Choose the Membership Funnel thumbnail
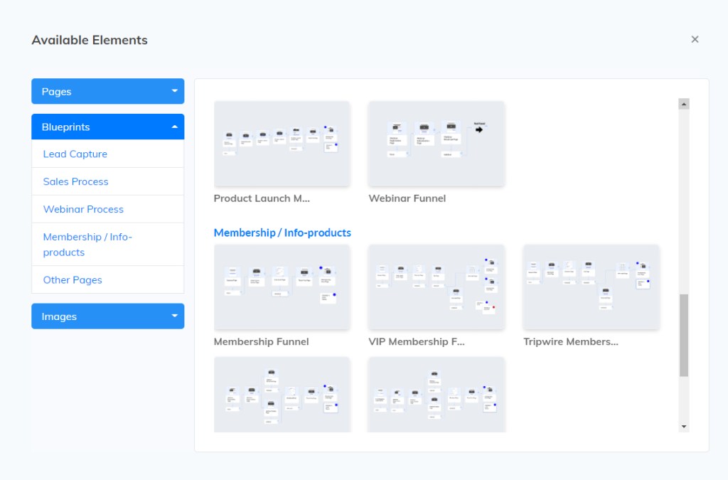 coord(282,287)
